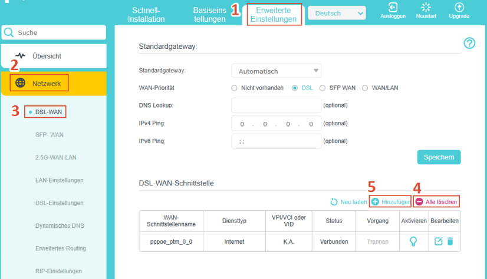Activate pppoe_ptm_0_0 via light bulb icon

point(413,241)
